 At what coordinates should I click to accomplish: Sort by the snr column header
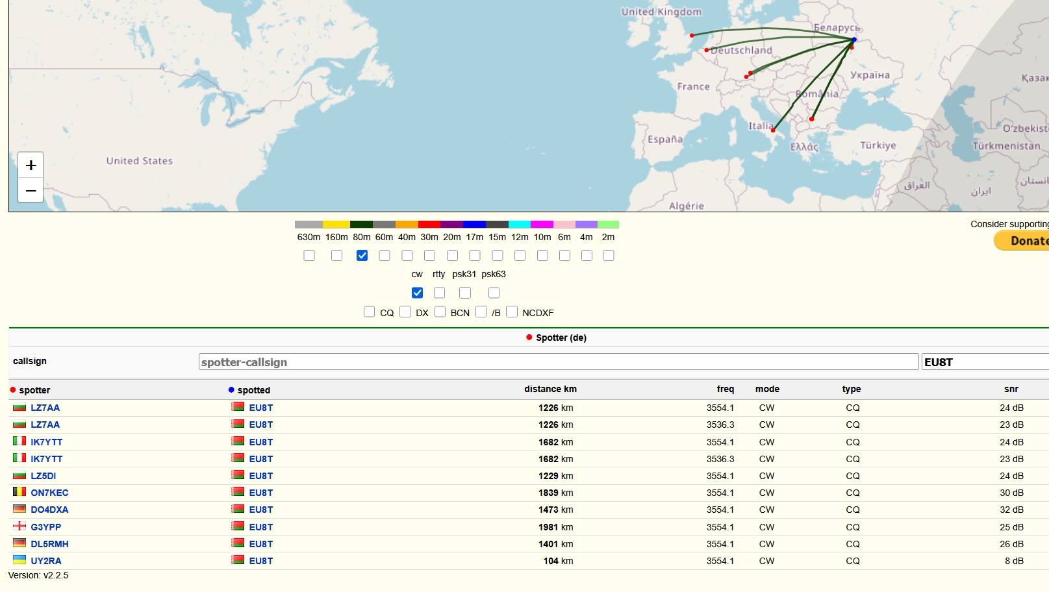[1011, 389]
